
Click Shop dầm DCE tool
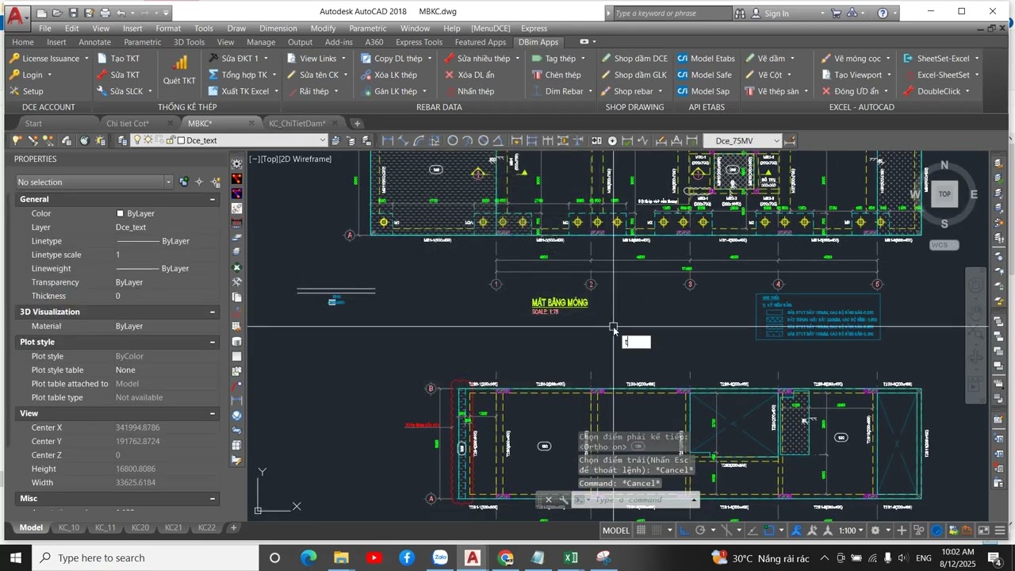634,58
